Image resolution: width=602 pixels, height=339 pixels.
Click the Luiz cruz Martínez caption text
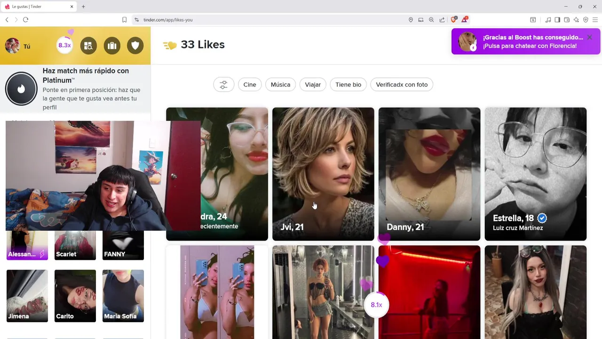[518, 228]
